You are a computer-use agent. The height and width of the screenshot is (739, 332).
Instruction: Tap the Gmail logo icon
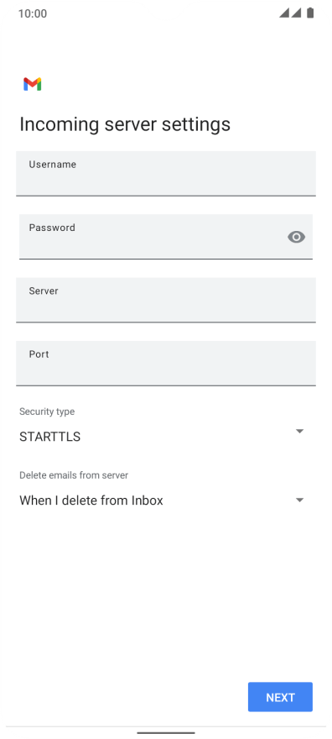point(33,84)
